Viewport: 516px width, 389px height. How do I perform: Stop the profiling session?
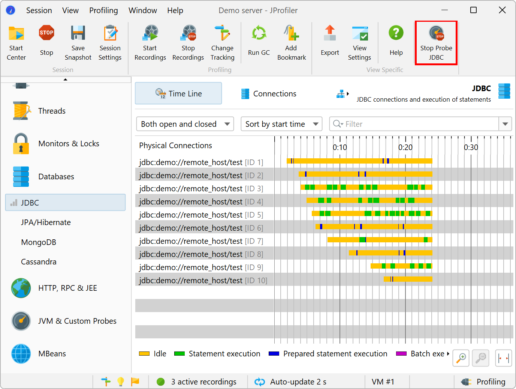tap(46, 41)
